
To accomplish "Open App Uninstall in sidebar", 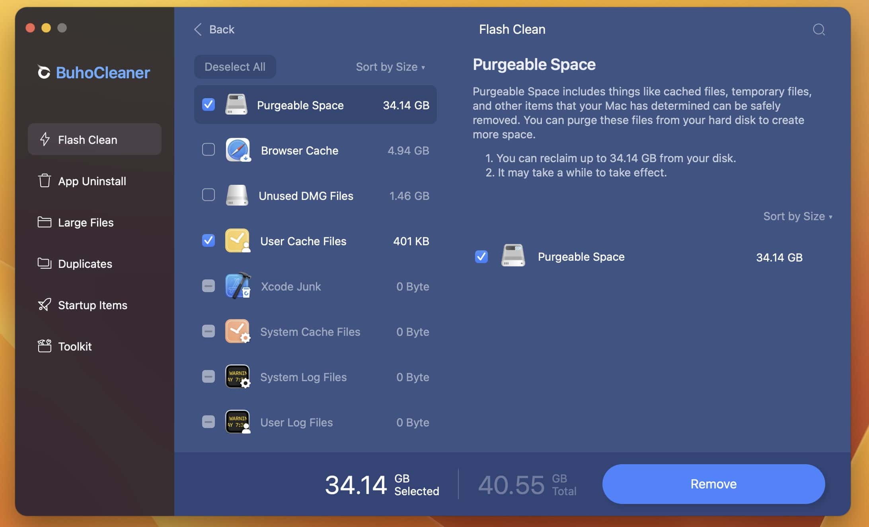I will [x=92, y=181].
